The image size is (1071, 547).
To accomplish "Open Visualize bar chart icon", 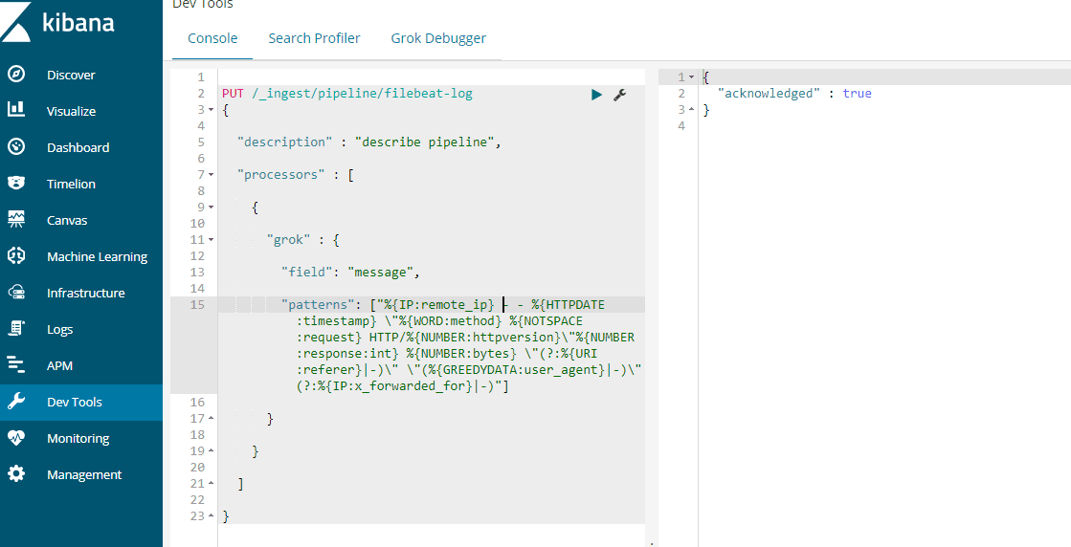I will (x=16, y=111).
